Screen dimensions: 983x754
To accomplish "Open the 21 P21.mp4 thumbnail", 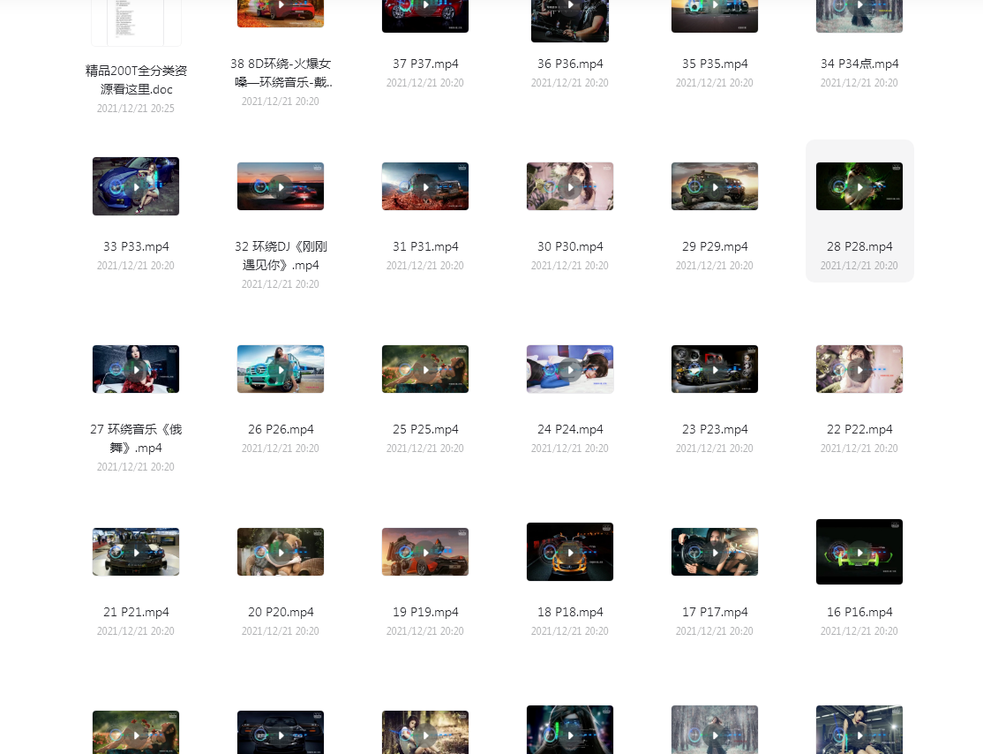I will tap(136, 552).
